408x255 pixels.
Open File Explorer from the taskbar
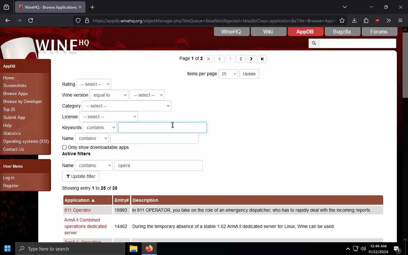(x=133, y=249)
